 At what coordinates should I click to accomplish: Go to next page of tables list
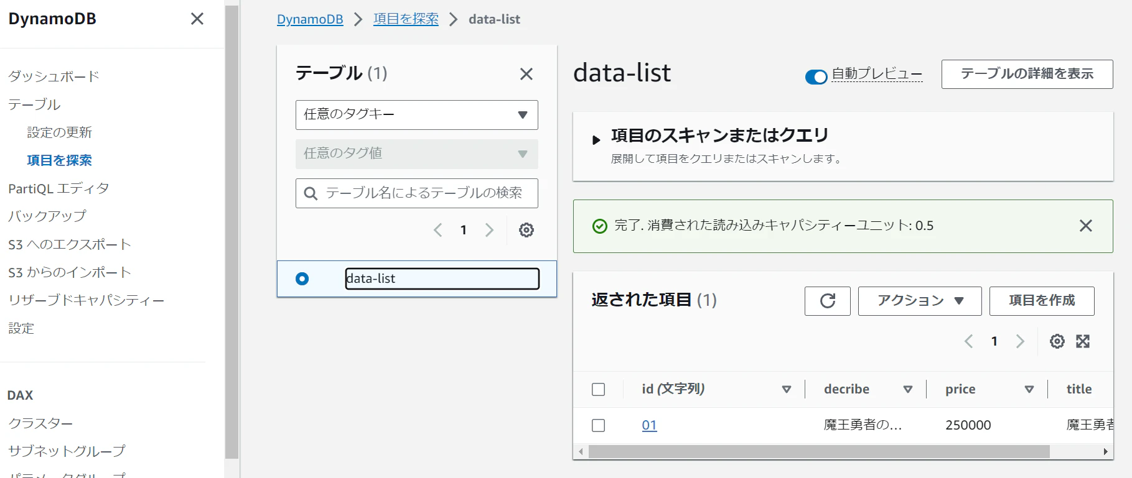coord(490,230)
